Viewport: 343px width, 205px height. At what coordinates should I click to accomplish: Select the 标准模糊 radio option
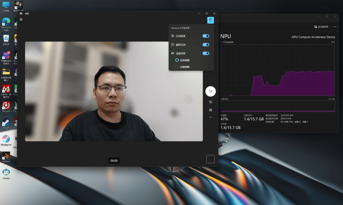(x=177, y=60)
